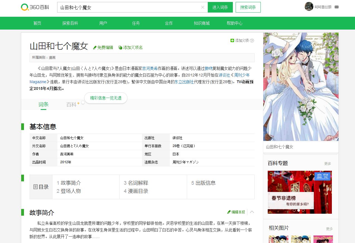
Task: Click the 搜索词条 button
Action: [x=248, y=7]
